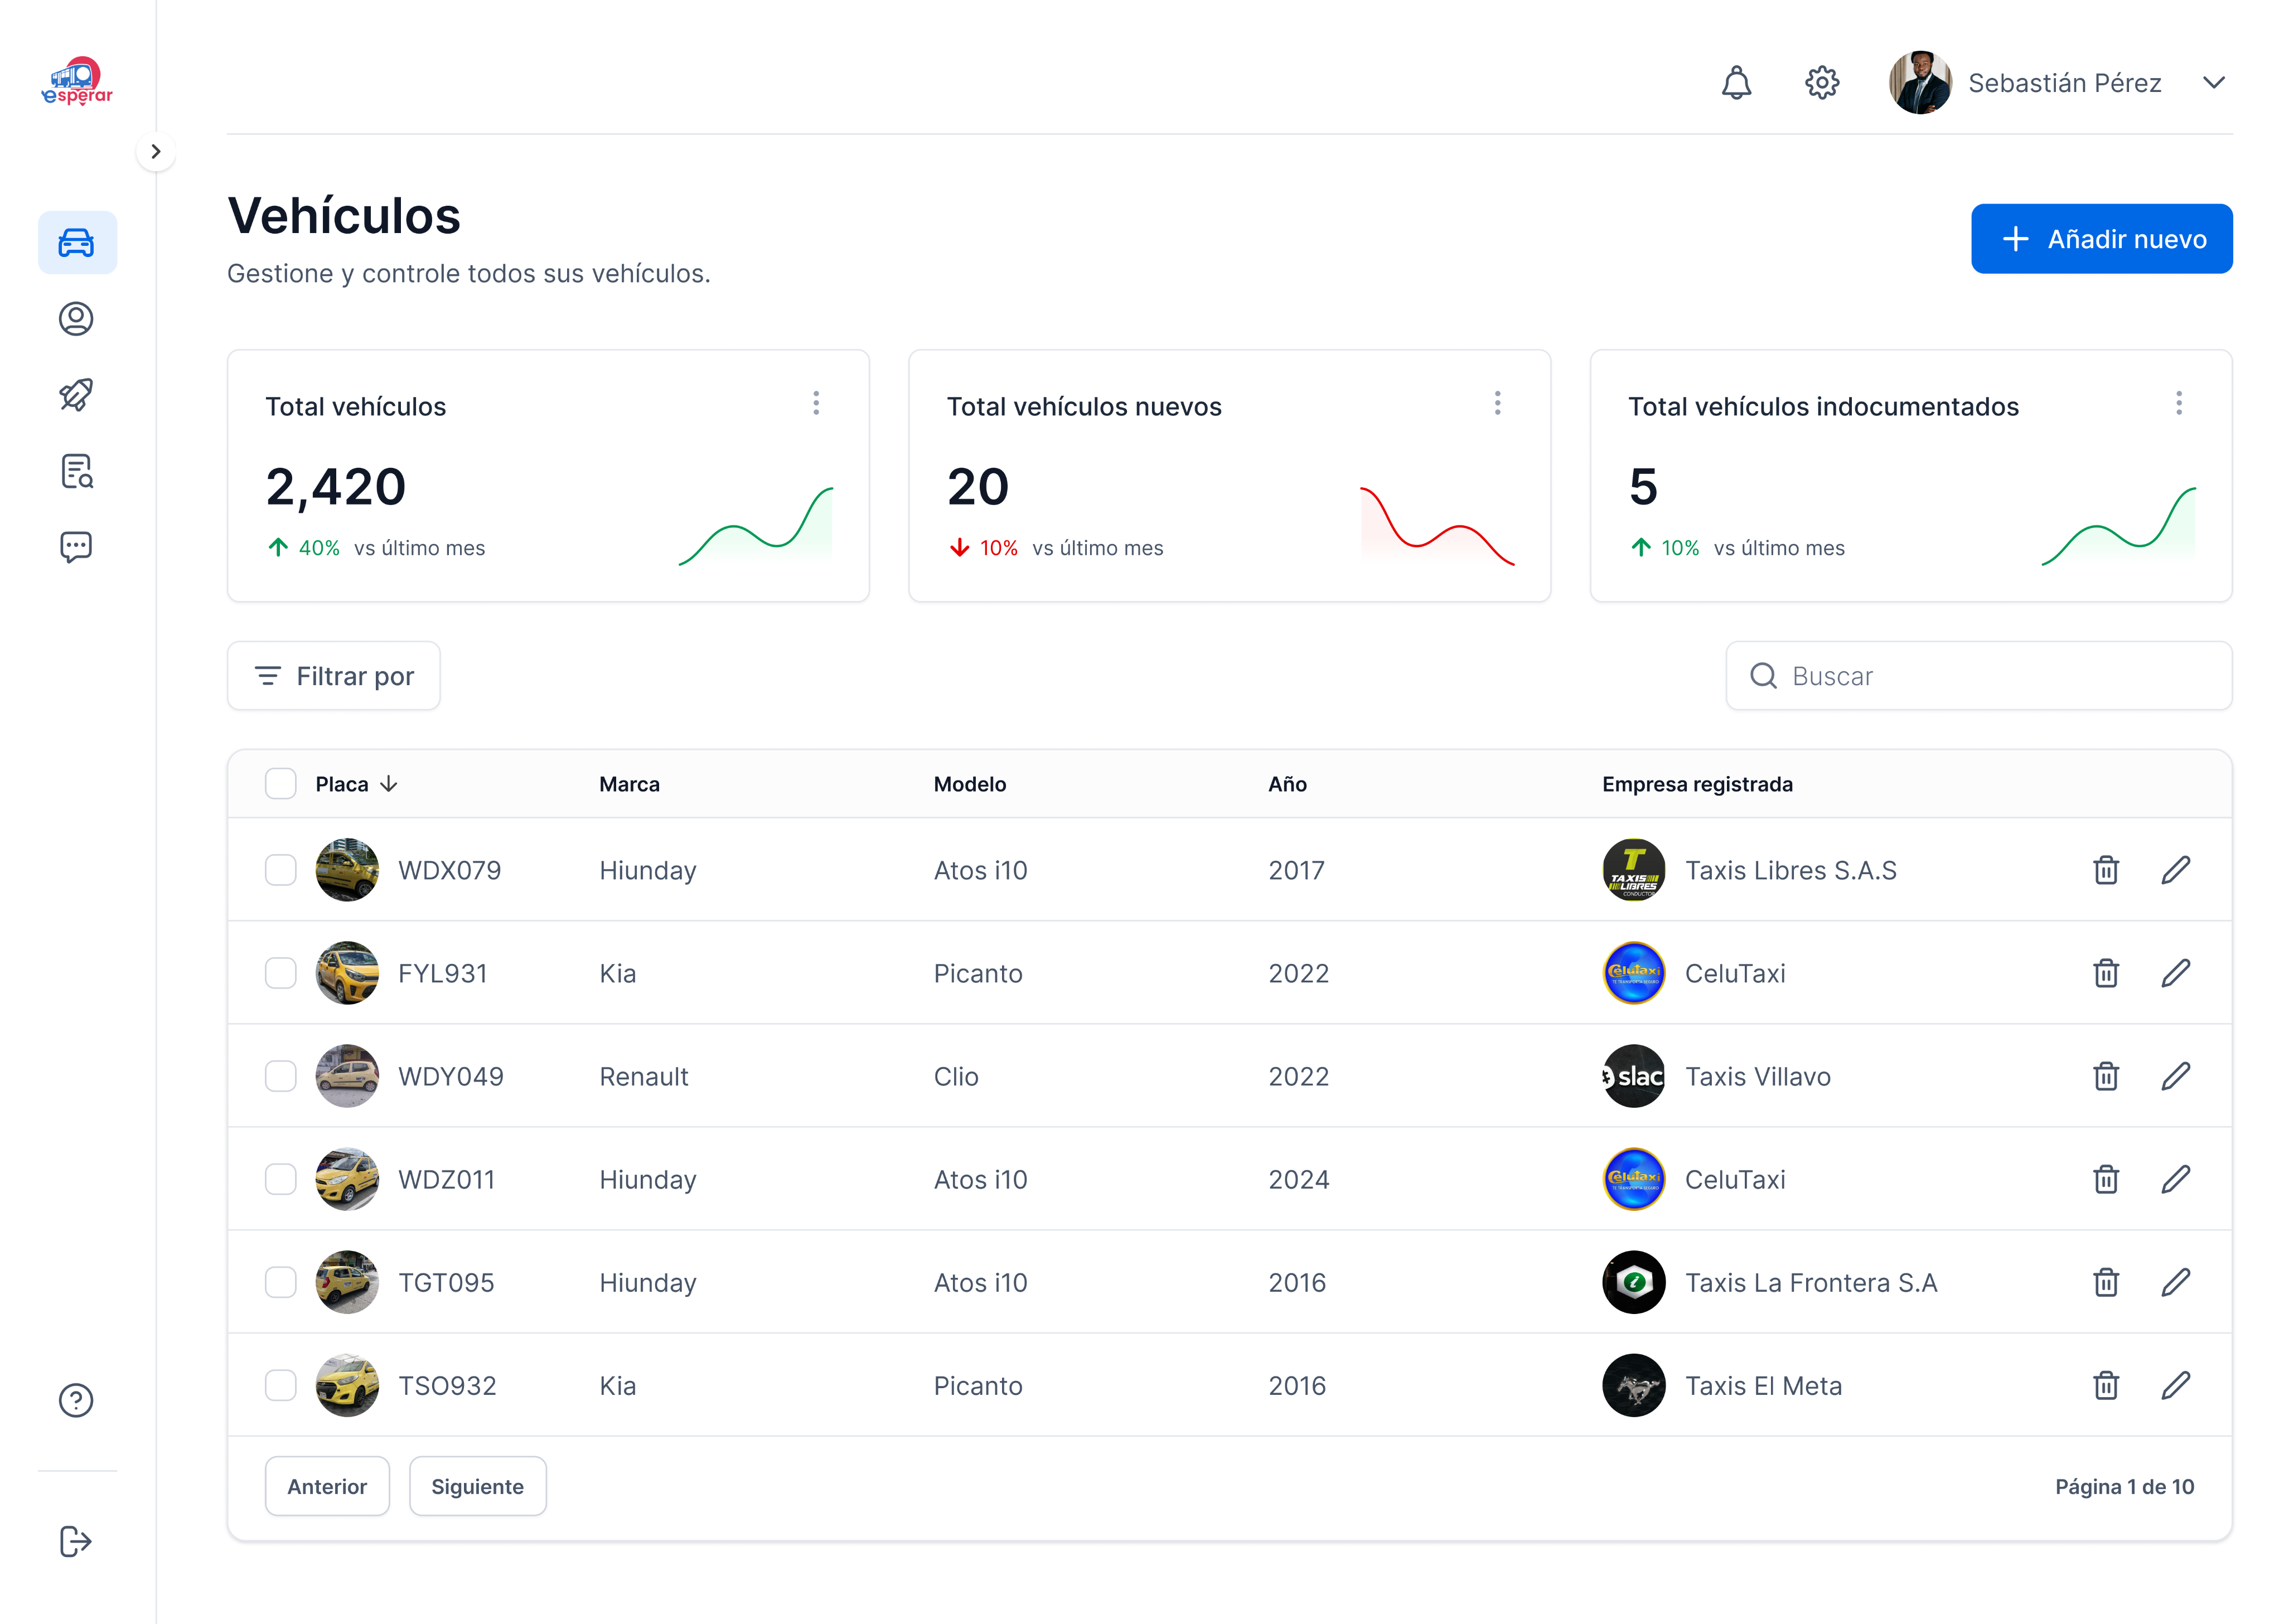Image resolution: width=2284 pixels, height=1624 pixels.
Task: Expand the collapsed sidebar with chevron
Action: coord(156,152)
